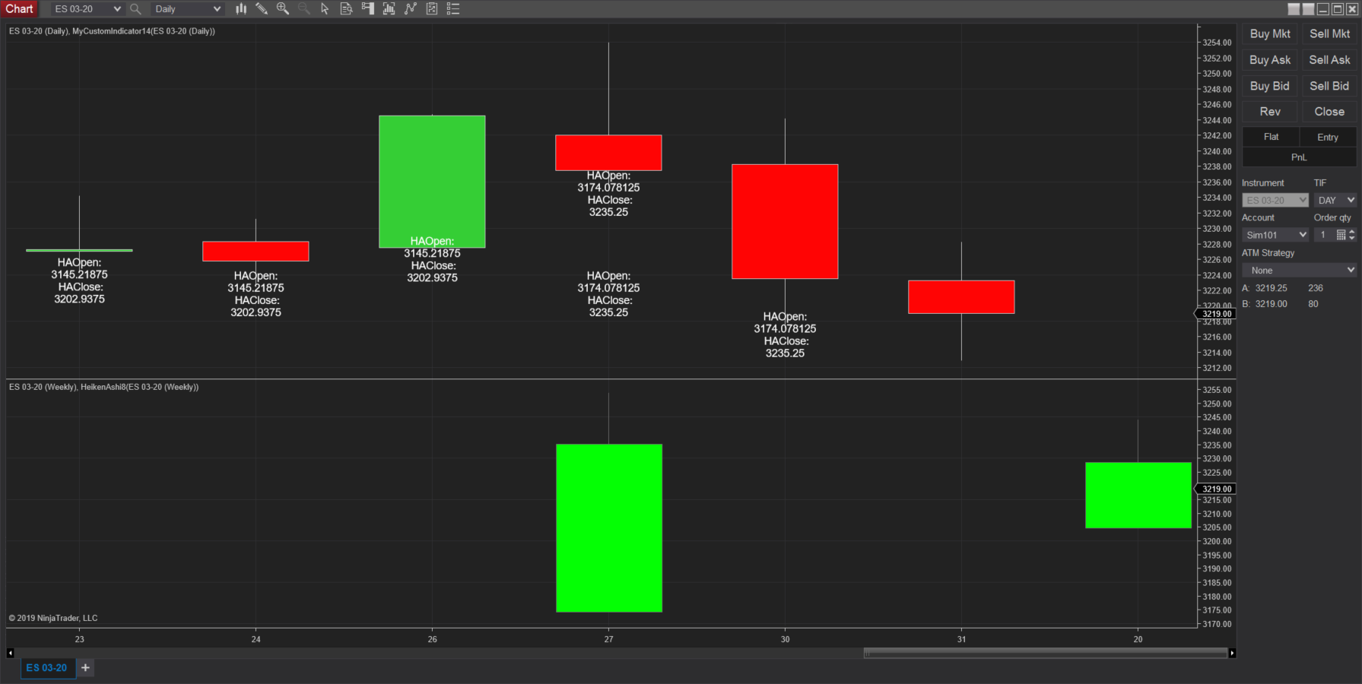Expand the ATM Strategy None dropdown

pyautogui.click(x=1299, y=271)
